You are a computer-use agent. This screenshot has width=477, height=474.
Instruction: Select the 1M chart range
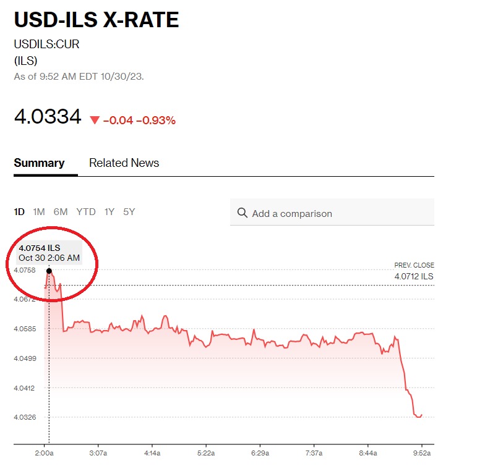click(39, 212)
